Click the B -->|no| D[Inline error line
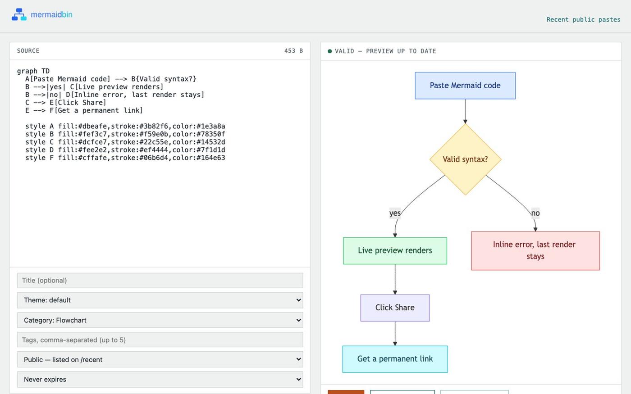Screen dimensions: 631x394 (114, 95)
